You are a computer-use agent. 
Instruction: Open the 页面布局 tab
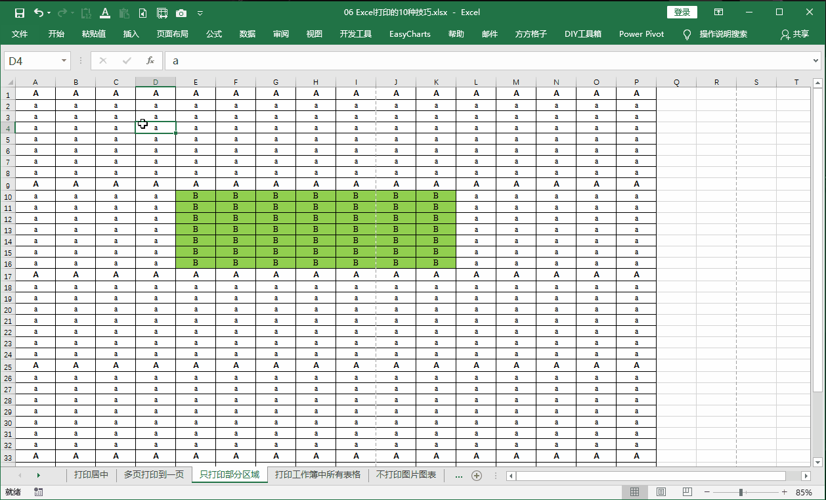173,34
